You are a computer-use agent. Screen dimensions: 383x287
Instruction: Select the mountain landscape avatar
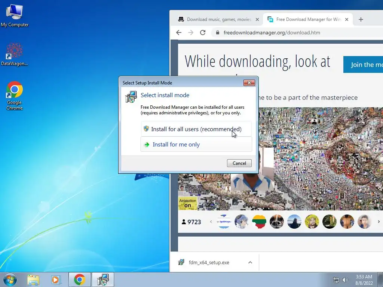coord(294,222)
